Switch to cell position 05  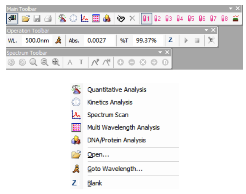[x=191, y=19]
